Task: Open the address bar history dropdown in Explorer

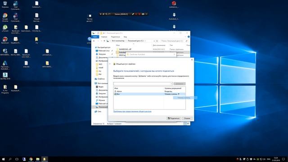Action: [154, 41]
